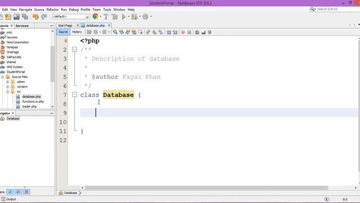The width and height of the screenshot is (360, 203).
Task: Click the lightbulb hint on line 1
Action: pos(66,41)
